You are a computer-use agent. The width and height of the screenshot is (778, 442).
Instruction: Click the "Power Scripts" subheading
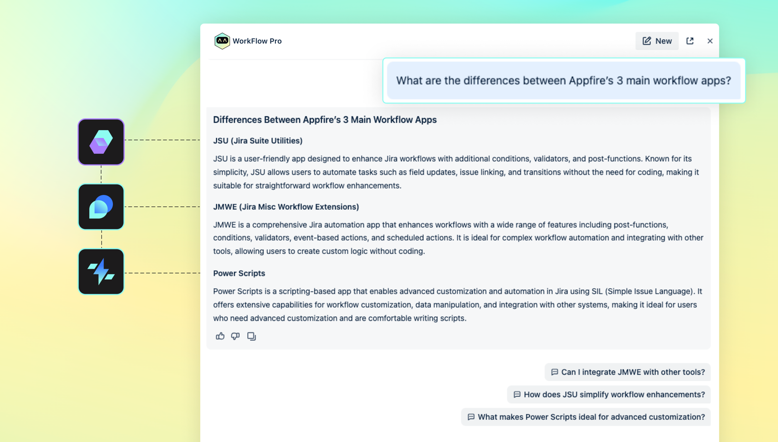[x=239, y=274]
